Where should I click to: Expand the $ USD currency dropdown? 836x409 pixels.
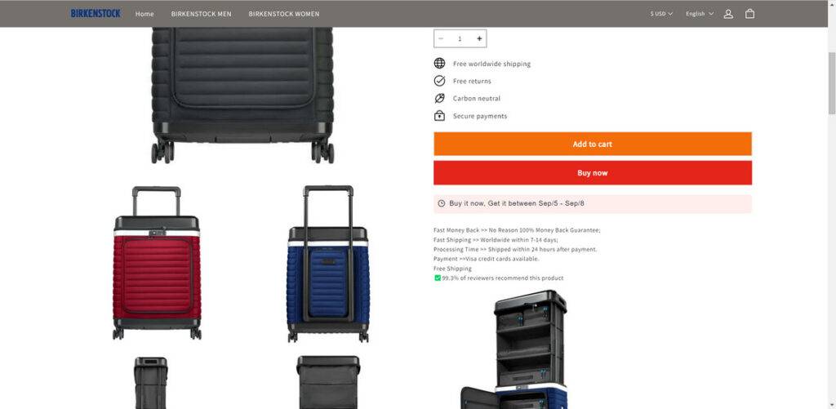pos(661,14)
